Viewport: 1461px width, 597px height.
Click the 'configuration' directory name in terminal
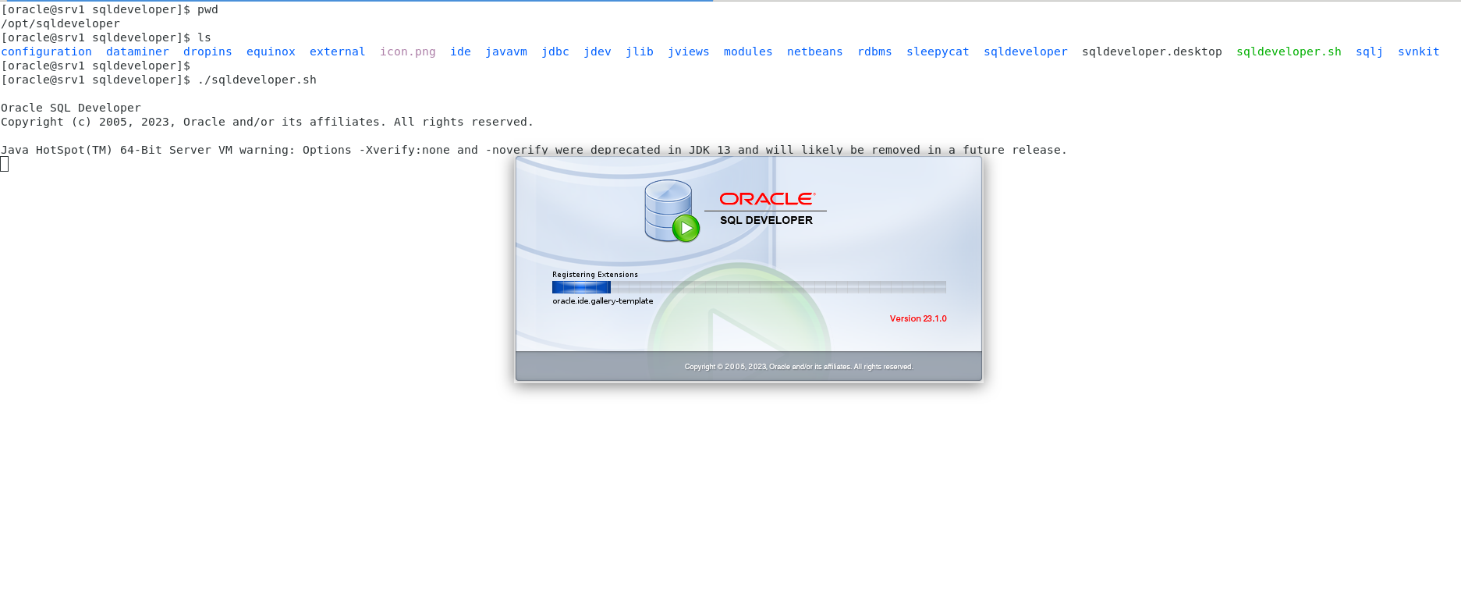[x=46, y=52]
